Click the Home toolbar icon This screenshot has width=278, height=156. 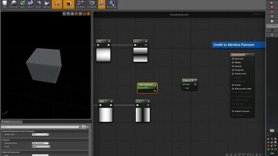click(38, 4)
